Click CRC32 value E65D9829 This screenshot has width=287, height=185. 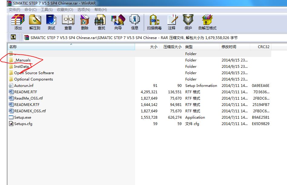(x=260, y=124)
